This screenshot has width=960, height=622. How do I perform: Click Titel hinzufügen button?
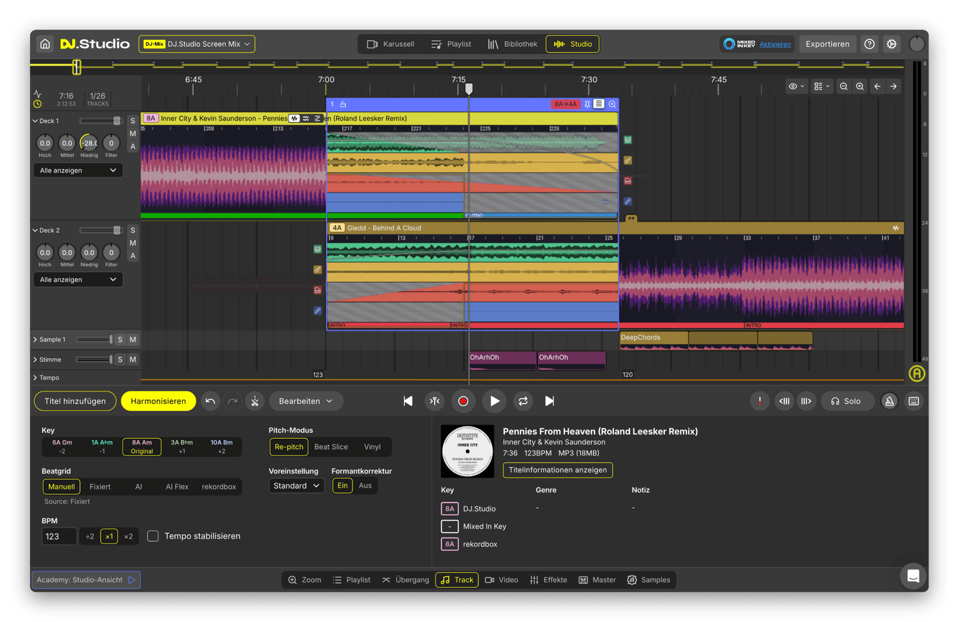[75, 401]
